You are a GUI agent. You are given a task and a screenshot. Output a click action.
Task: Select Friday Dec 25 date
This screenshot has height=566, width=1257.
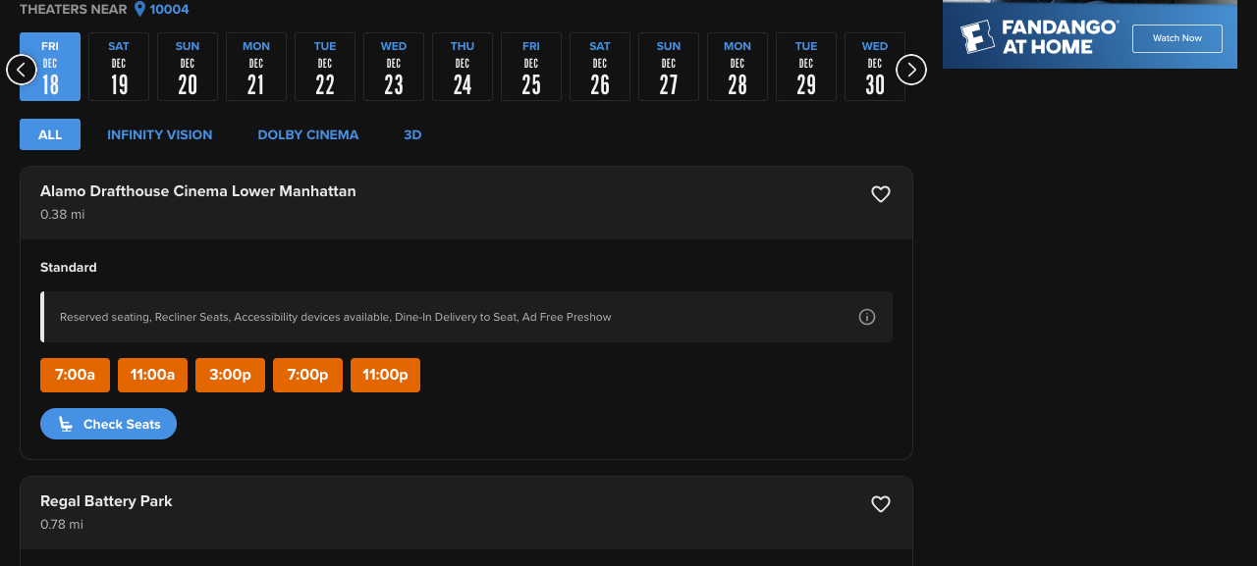[531, 67]
